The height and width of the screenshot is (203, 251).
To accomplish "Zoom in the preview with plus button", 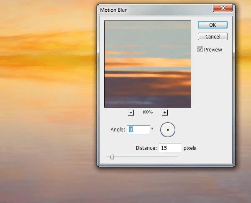I will (x=164, y=113).
